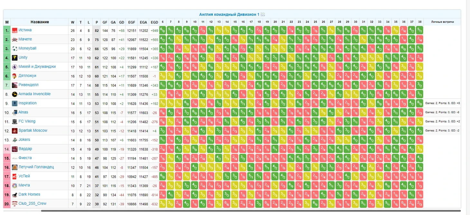Click the Михей и Джуманджи team logo
Viewport: 470px width, 215px height.
click(14, 67)
